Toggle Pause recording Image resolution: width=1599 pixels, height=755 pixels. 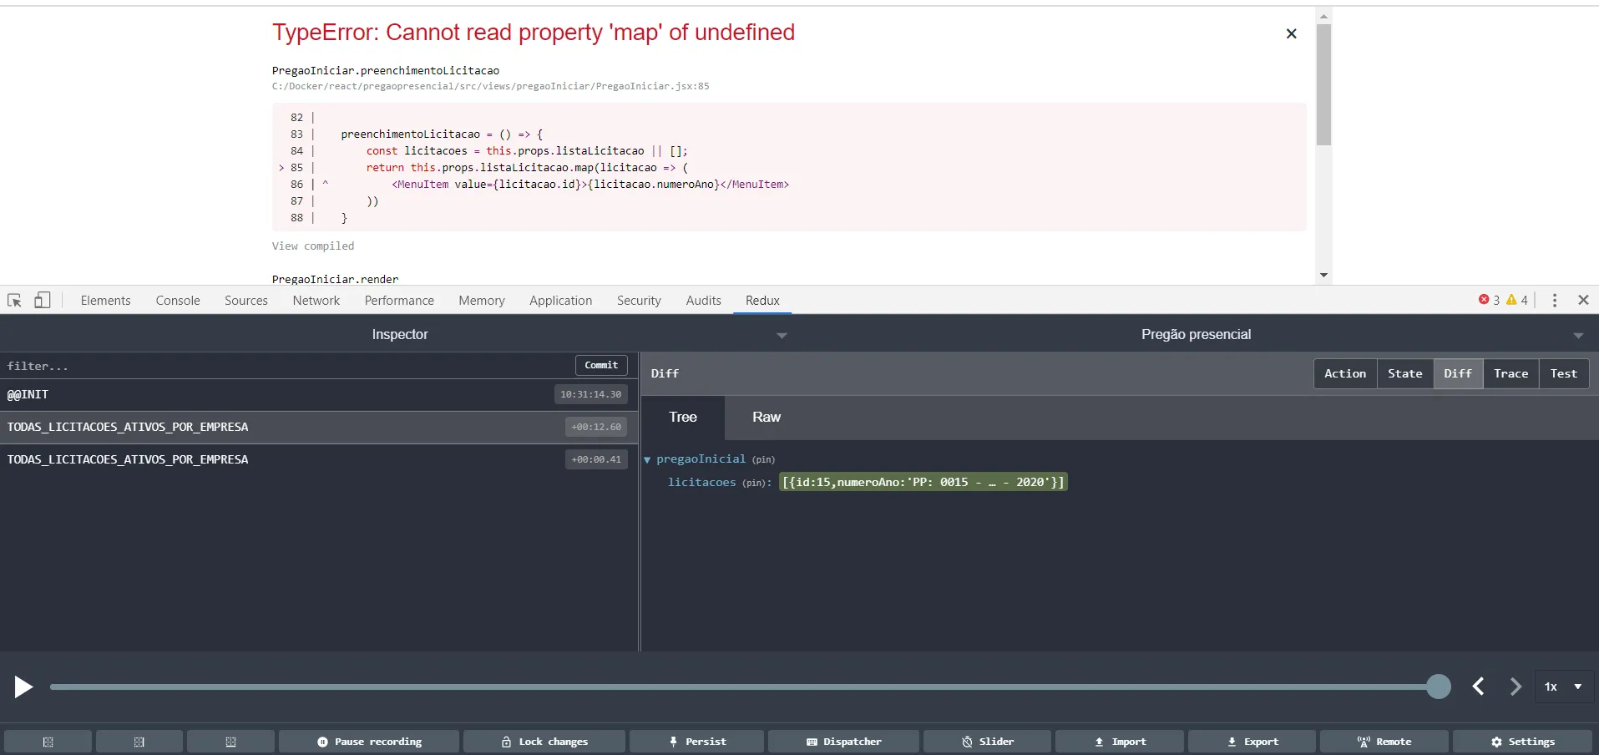[x=369, y=742]
